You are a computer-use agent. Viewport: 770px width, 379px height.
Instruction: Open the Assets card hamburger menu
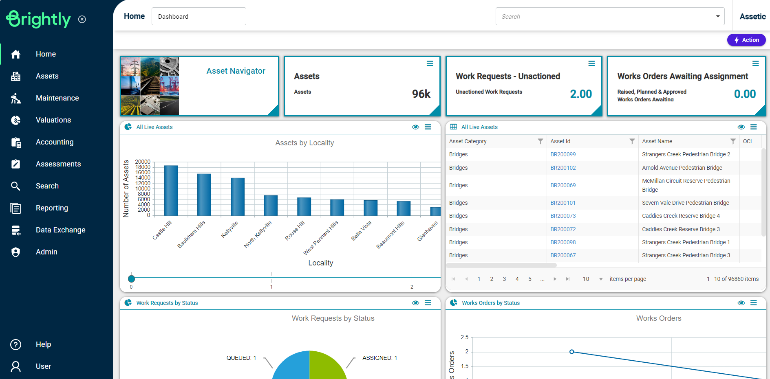click(x=430, y=64)
